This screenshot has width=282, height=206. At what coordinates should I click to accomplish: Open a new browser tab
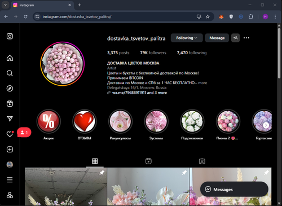point(80,5)
